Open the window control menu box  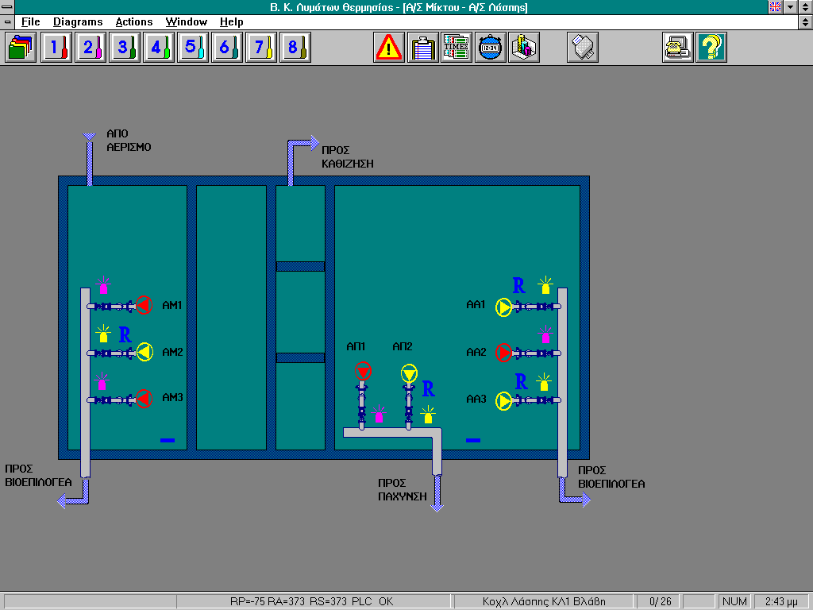[x=8, y=7]
